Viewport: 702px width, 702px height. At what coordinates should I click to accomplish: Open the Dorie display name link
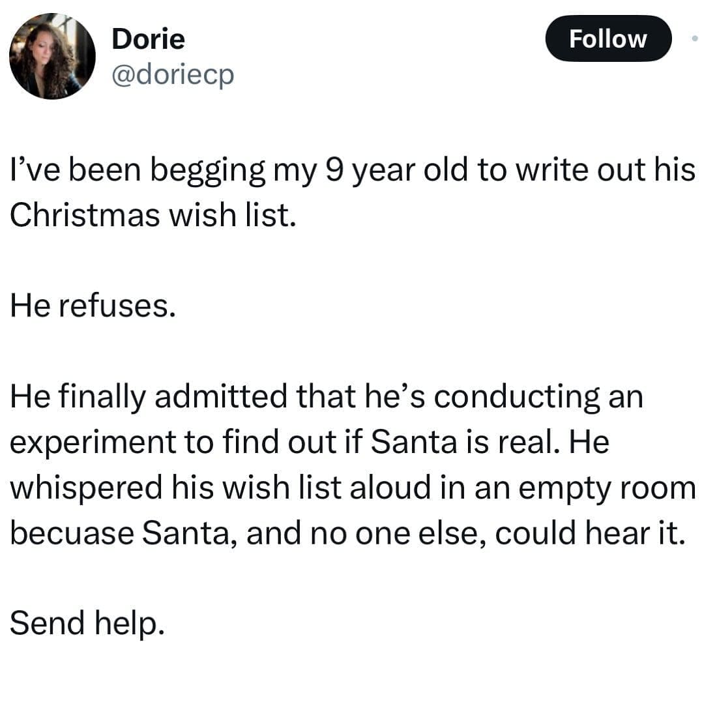click(148, 39)
